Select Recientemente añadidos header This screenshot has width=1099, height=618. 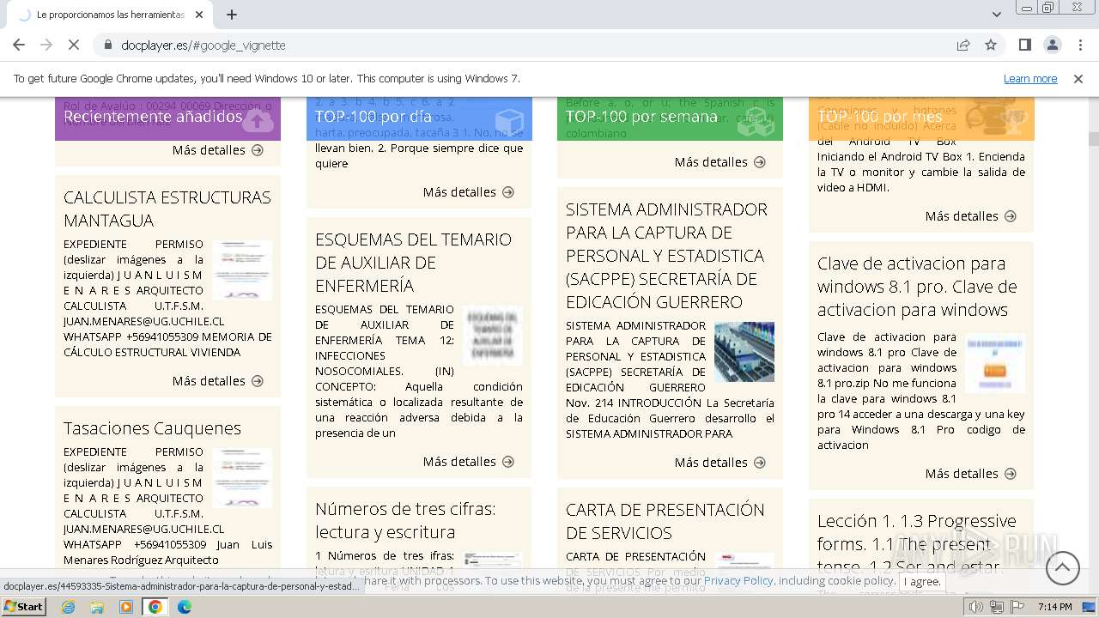tap(153, 117)
